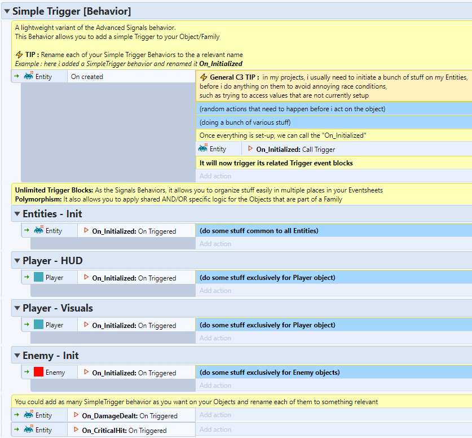Click Add action in the Enemy - Init event
Viewport: 472px width, 438px height.
pyautogui.click(x=215, y=386)
